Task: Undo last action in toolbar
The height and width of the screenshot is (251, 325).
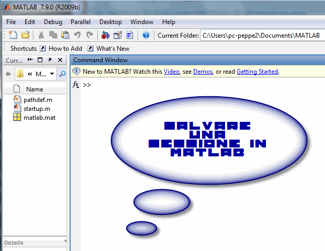Action: 77,35
